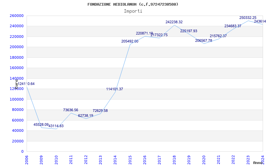Screen dimensions: 266x166
Task: Click the data label 72629.58
Action: [x=100, y=111]
